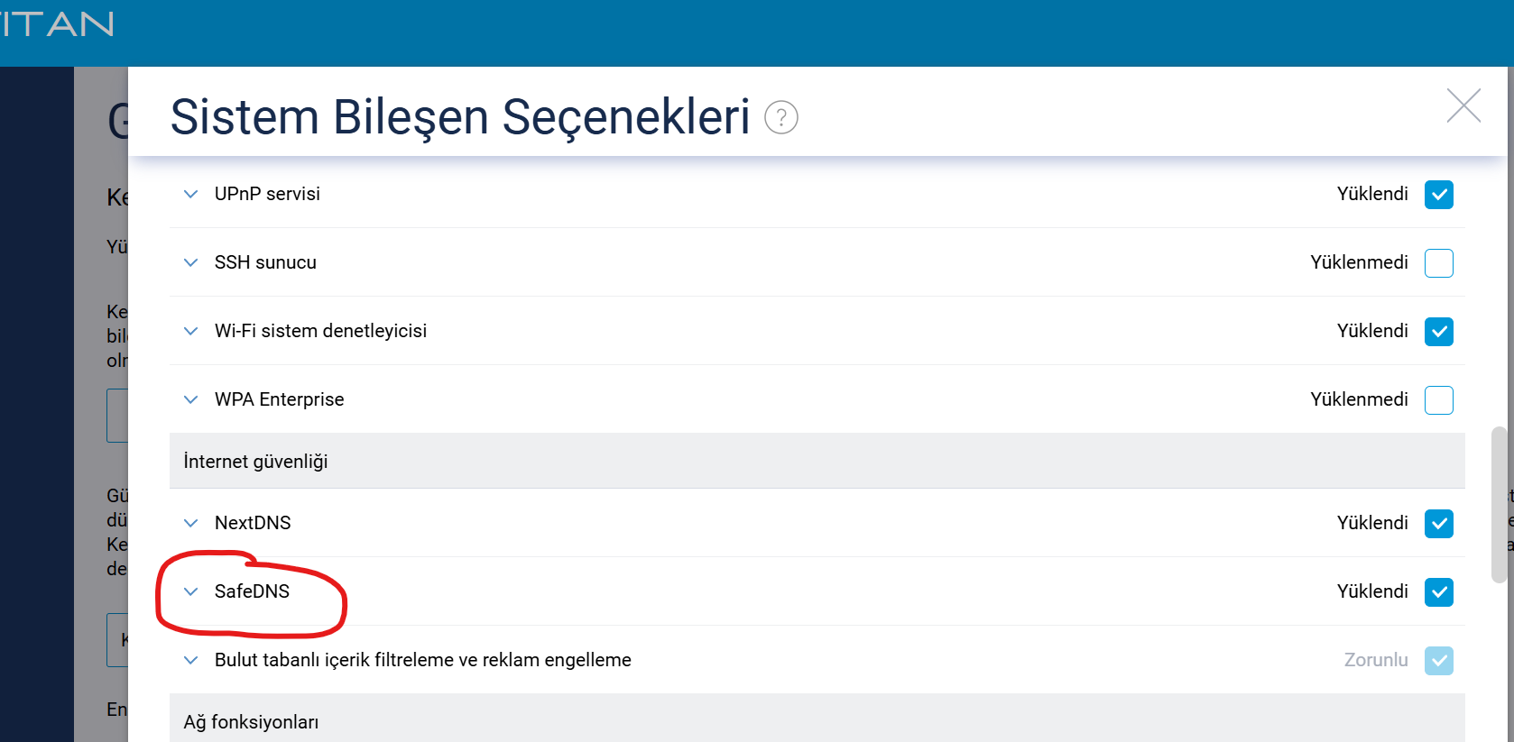Image resolution: width=1514 pixels, height=742 pixels.
Task: Close the Sistem Bileşen Seçenekleri dialog
Action: point(1463,105)
